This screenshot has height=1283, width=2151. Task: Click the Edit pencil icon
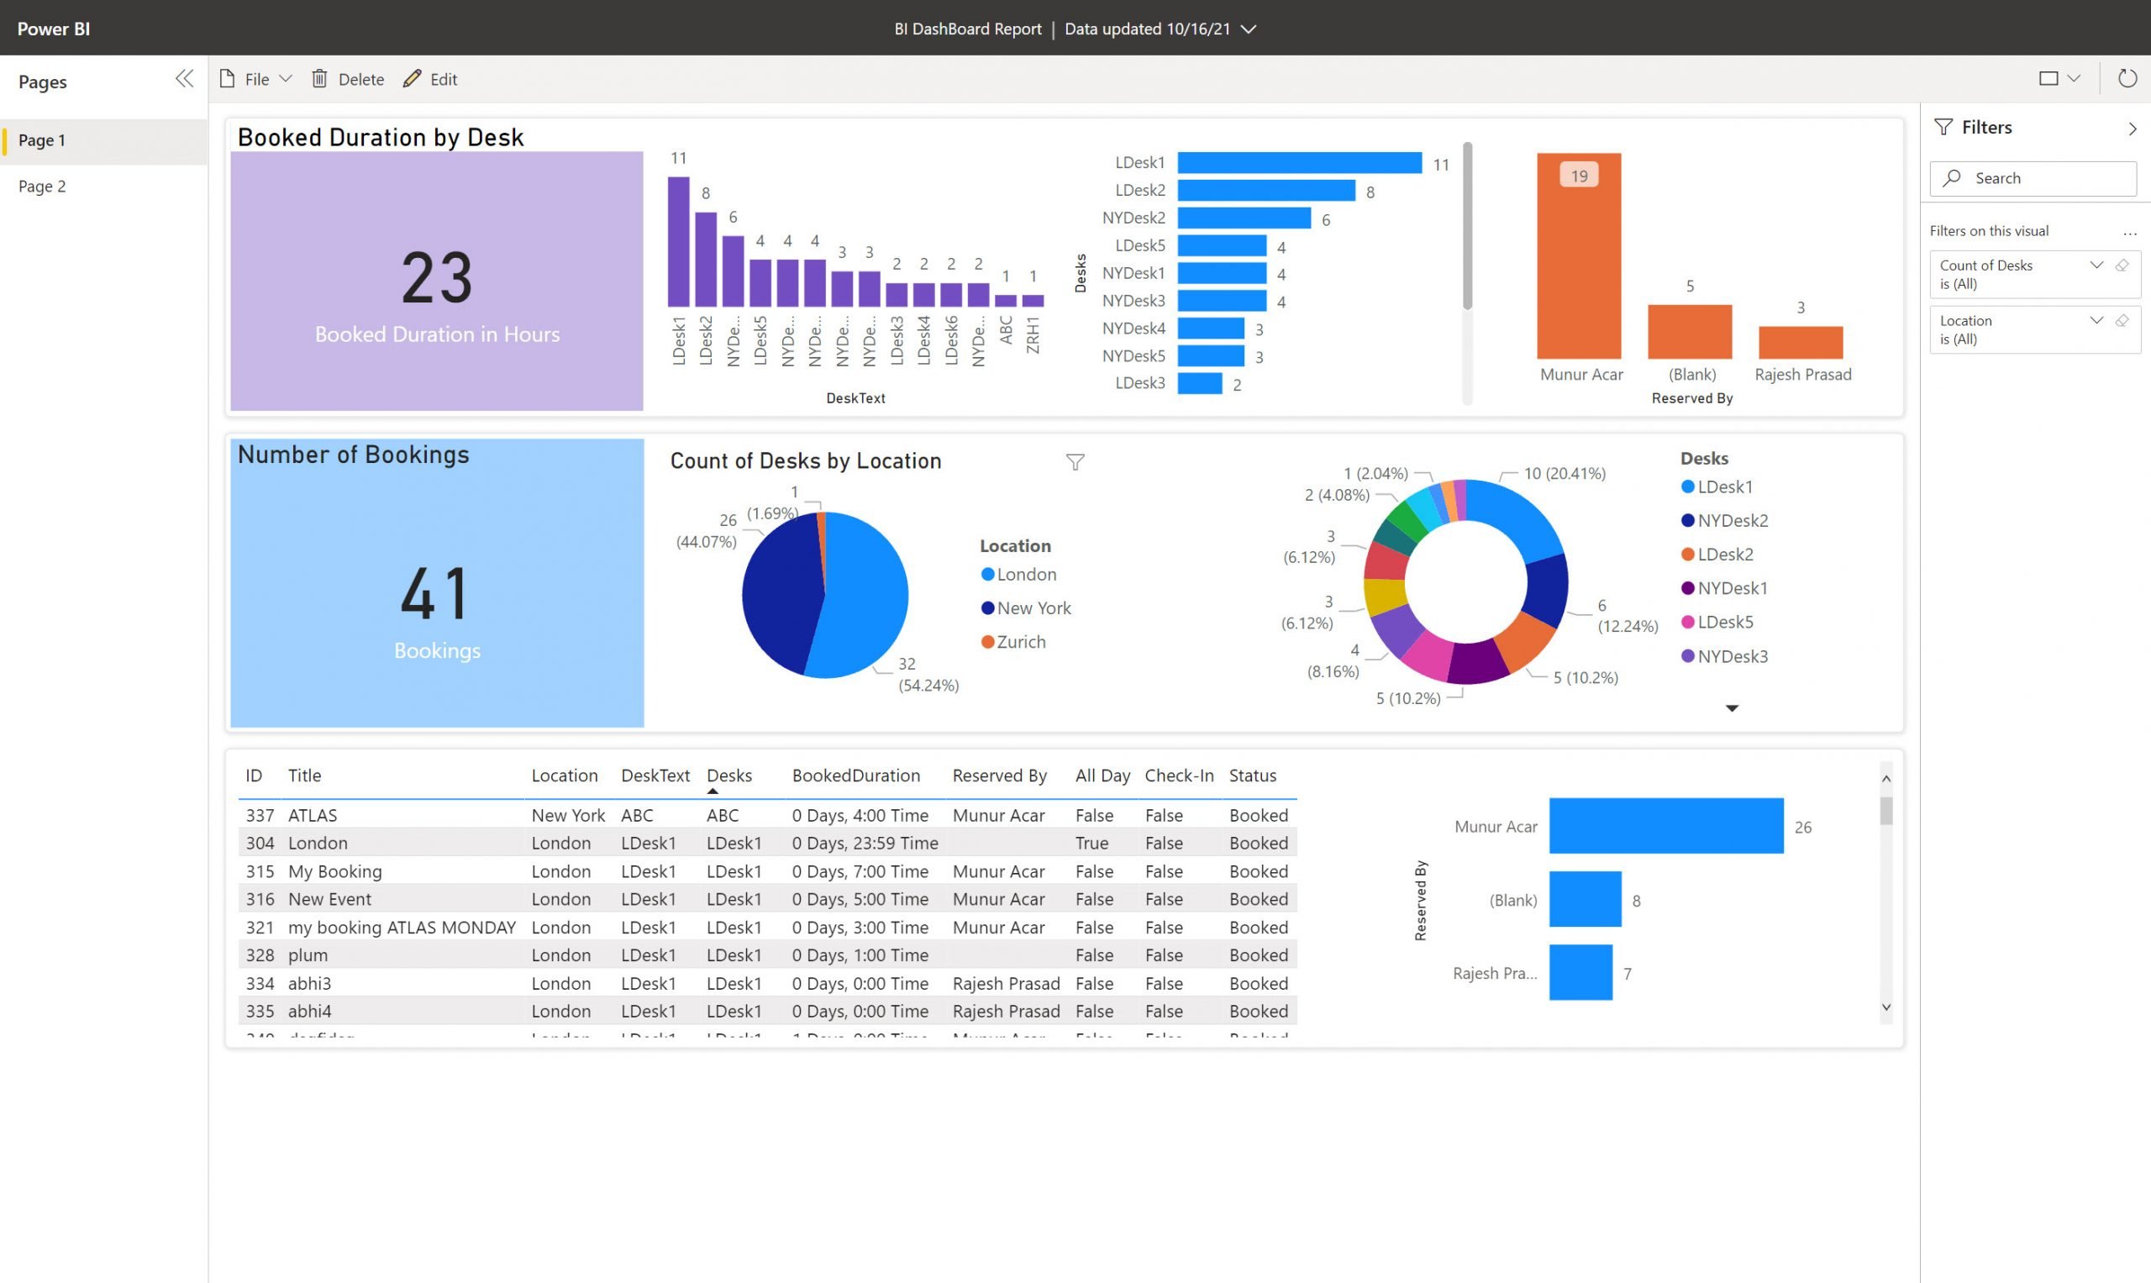click(413, 78)
